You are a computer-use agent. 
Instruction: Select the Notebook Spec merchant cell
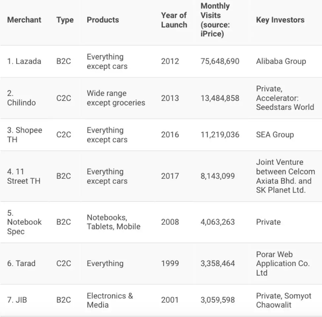click(x=24, y=222)
